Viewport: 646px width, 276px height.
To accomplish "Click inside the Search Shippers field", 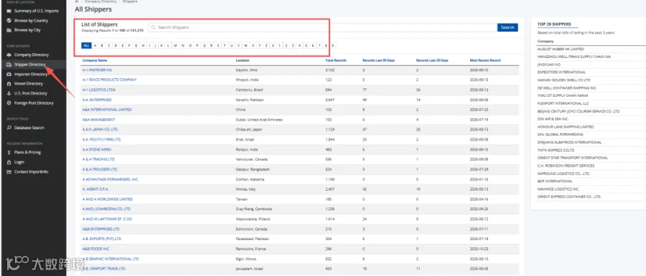I will [322, 27].
